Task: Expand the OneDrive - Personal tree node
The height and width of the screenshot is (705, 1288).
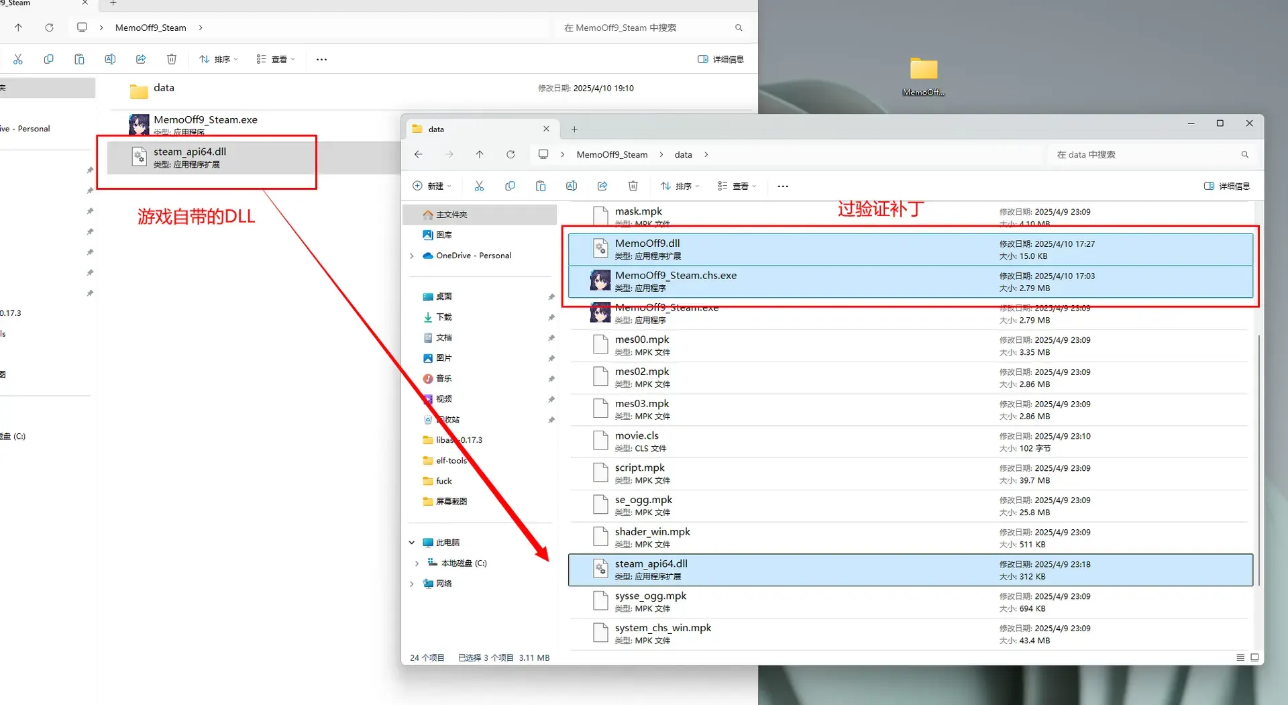Action: pyautogui.click(x=412, y=256)
